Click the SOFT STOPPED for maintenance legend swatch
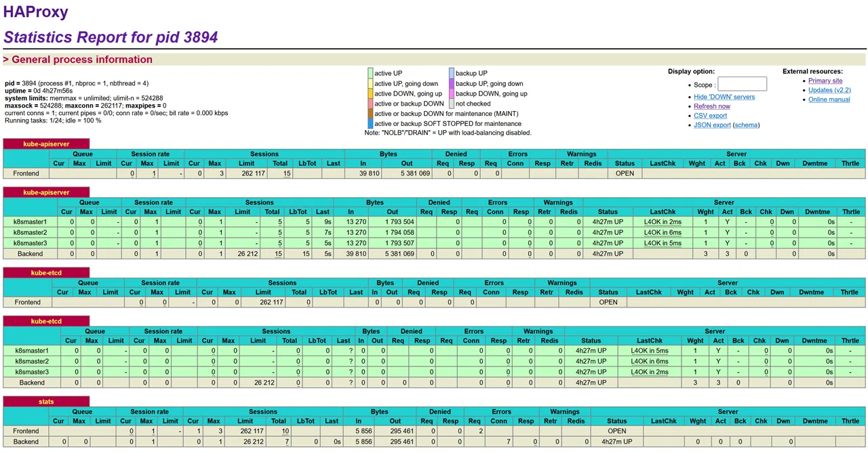868x453 pixels. tap(370, 124)
